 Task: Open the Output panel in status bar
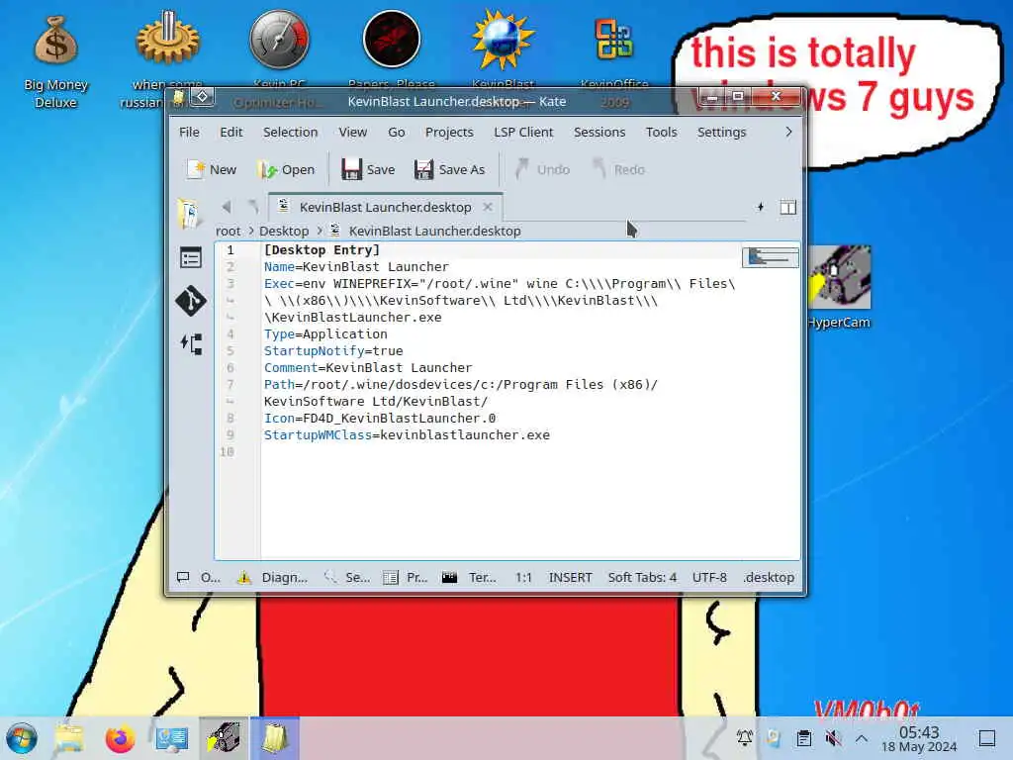pos(199,577)
